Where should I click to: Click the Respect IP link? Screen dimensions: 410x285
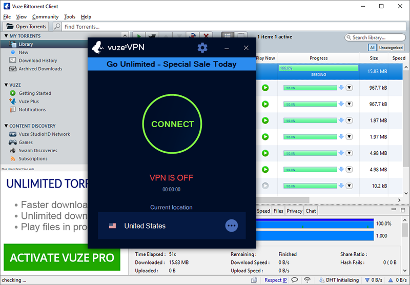click(276, 280)
